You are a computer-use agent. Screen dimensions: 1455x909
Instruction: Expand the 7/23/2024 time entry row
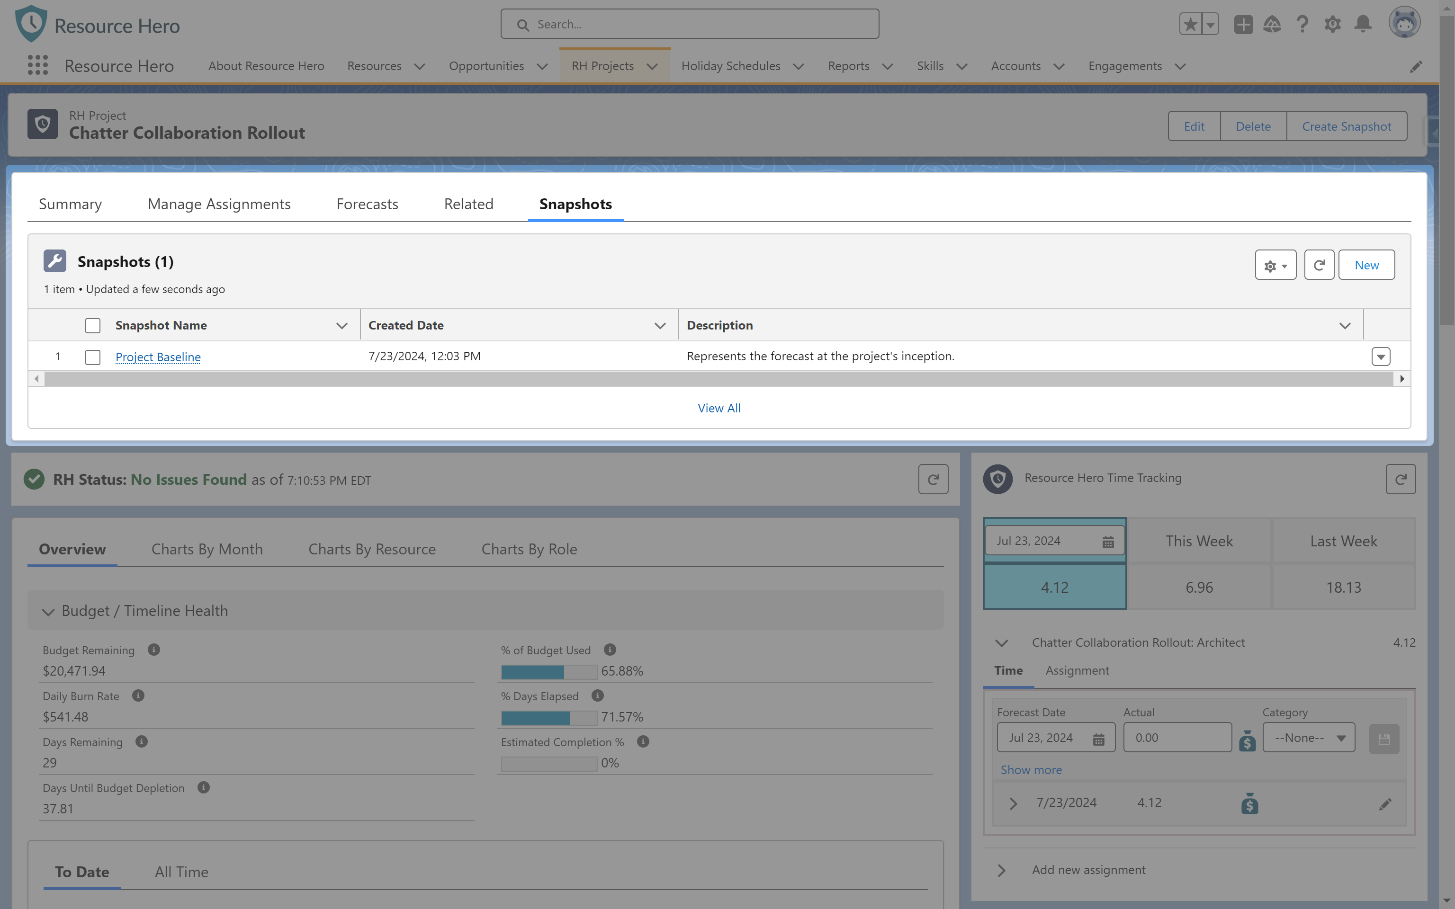click(1013, 804)
